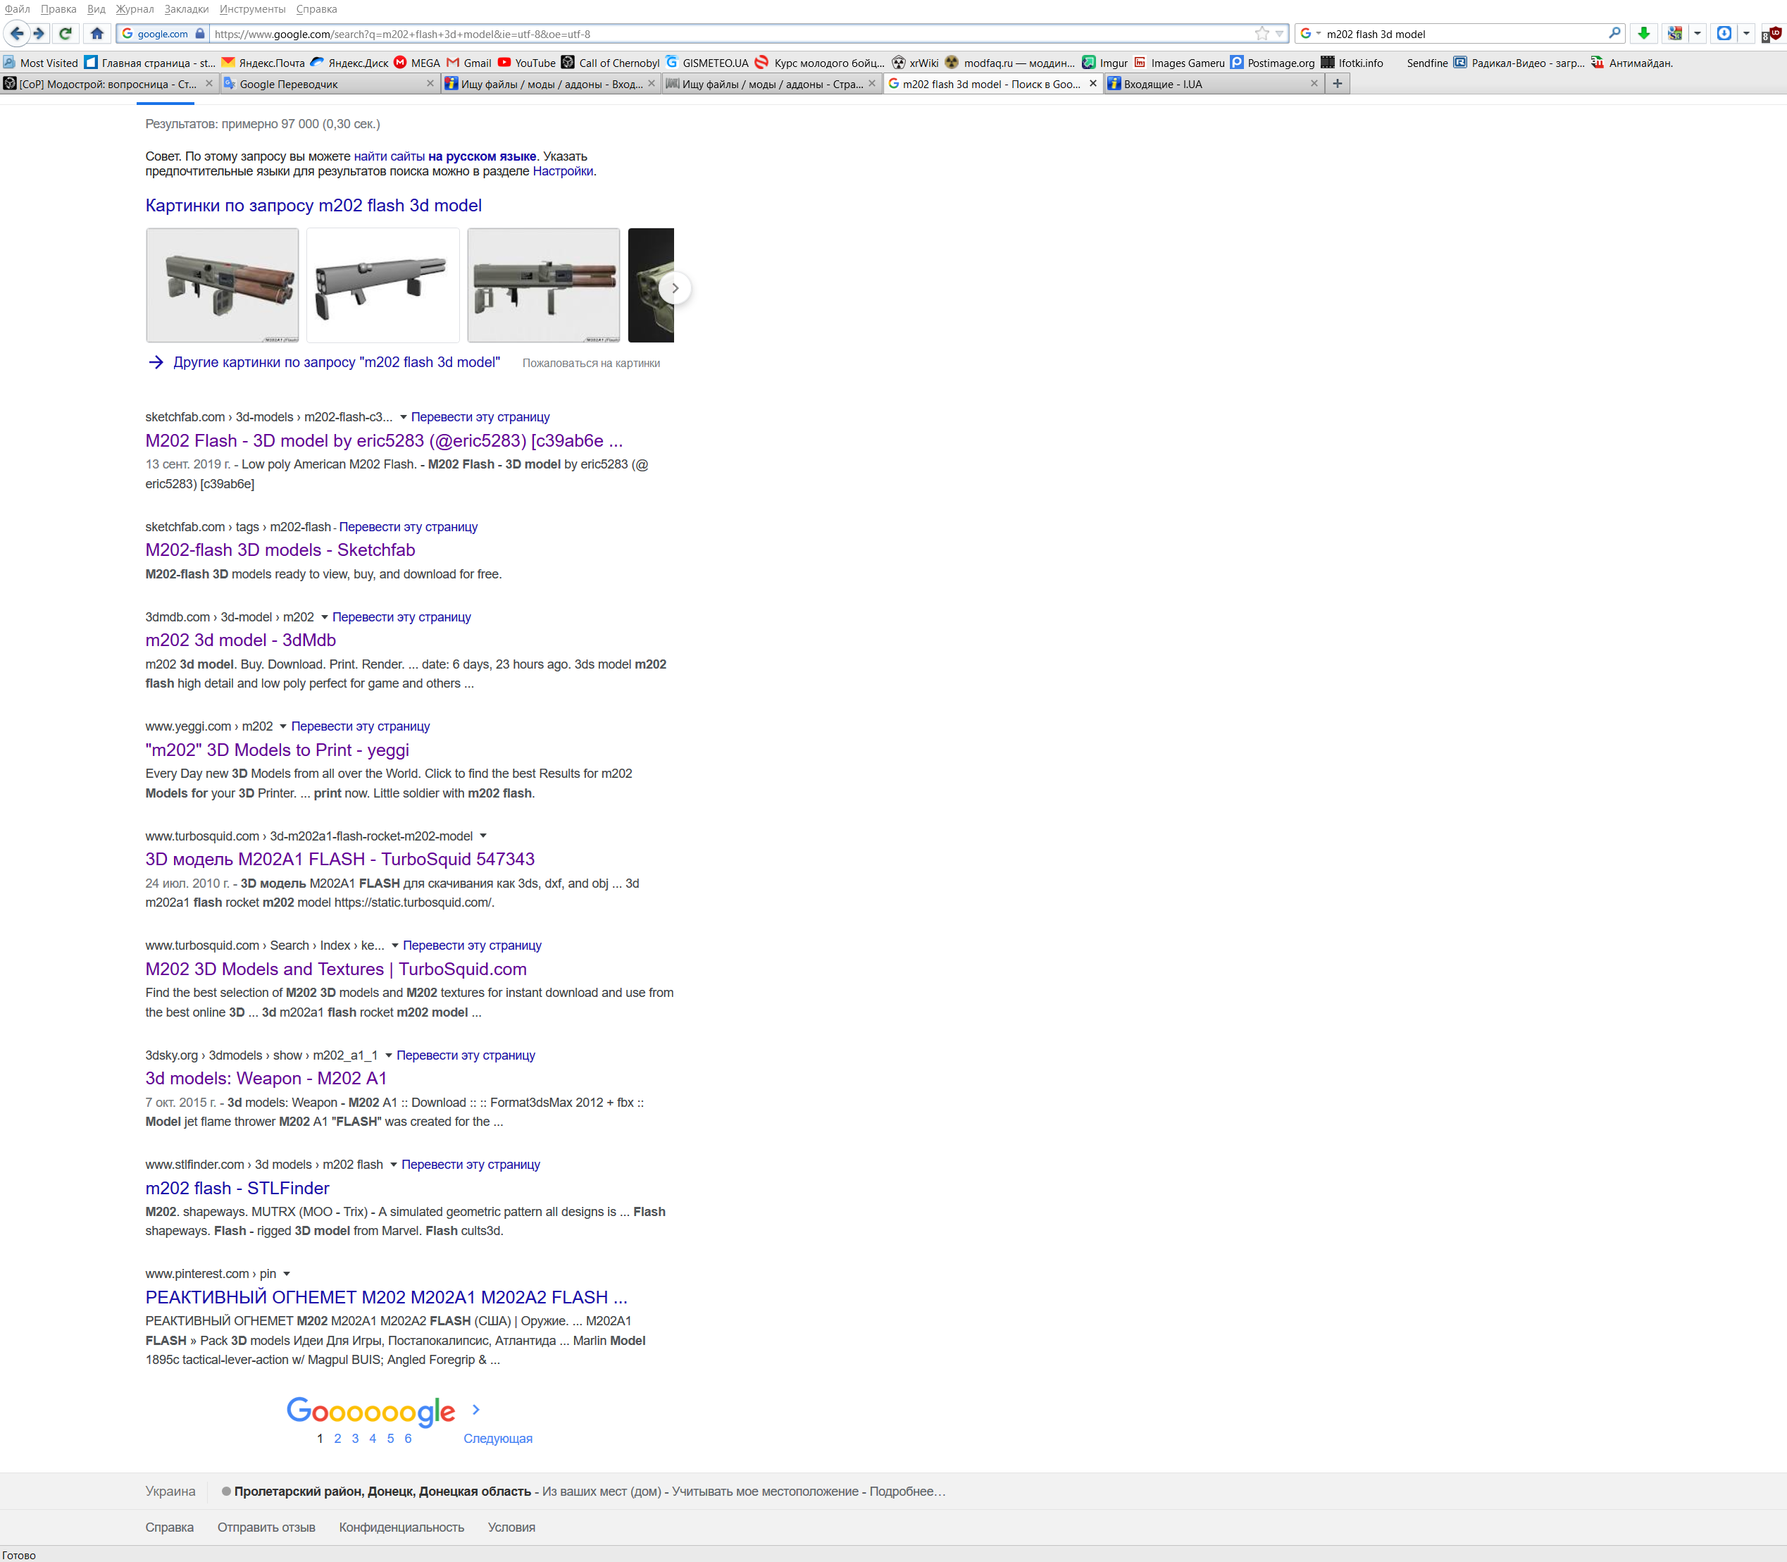Expand options for 3dmdb.com result
The height and width of the screenshot is (1562, 1787).
(324, 617)
